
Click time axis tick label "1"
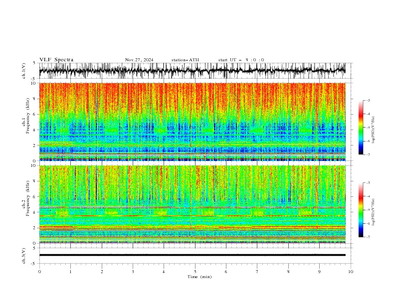(x=70, y=272)
